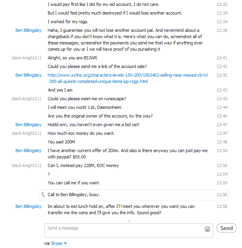Click Ben Billingsley name beside 'Im about to eat lunch'
The height and width of the screenshot is (248, 242).
(28, 206)
